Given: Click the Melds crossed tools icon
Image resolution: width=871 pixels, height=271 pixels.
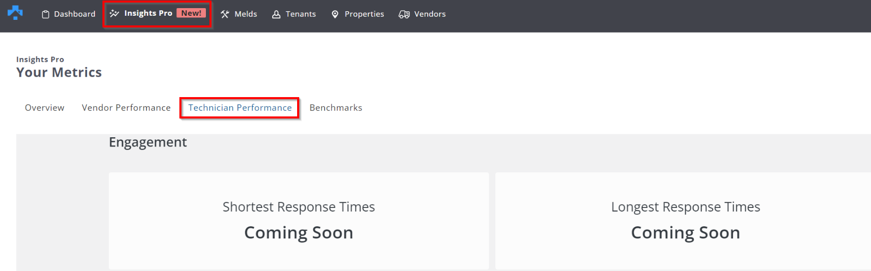Looking at the screenshot, I should 225,14.
